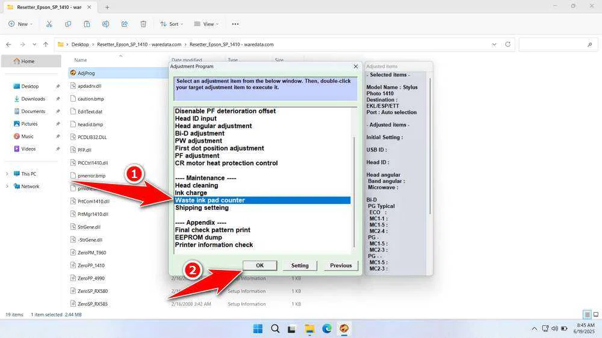Click the Share icon in toolbar

coord(125,24)
